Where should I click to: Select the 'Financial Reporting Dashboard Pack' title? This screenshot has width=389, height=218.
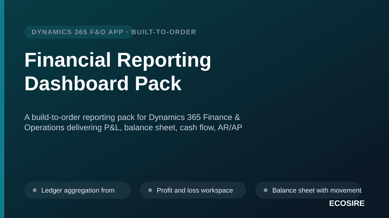pos(118,71)
